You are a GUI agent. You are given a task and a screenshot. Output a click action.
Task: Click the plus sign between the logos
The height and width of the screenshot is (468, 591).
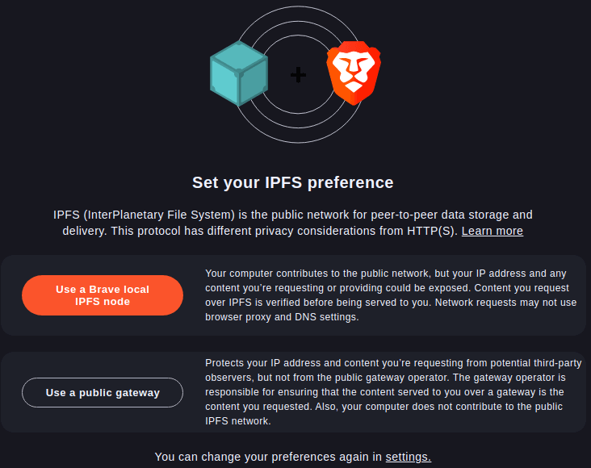[x=298, y=75]
